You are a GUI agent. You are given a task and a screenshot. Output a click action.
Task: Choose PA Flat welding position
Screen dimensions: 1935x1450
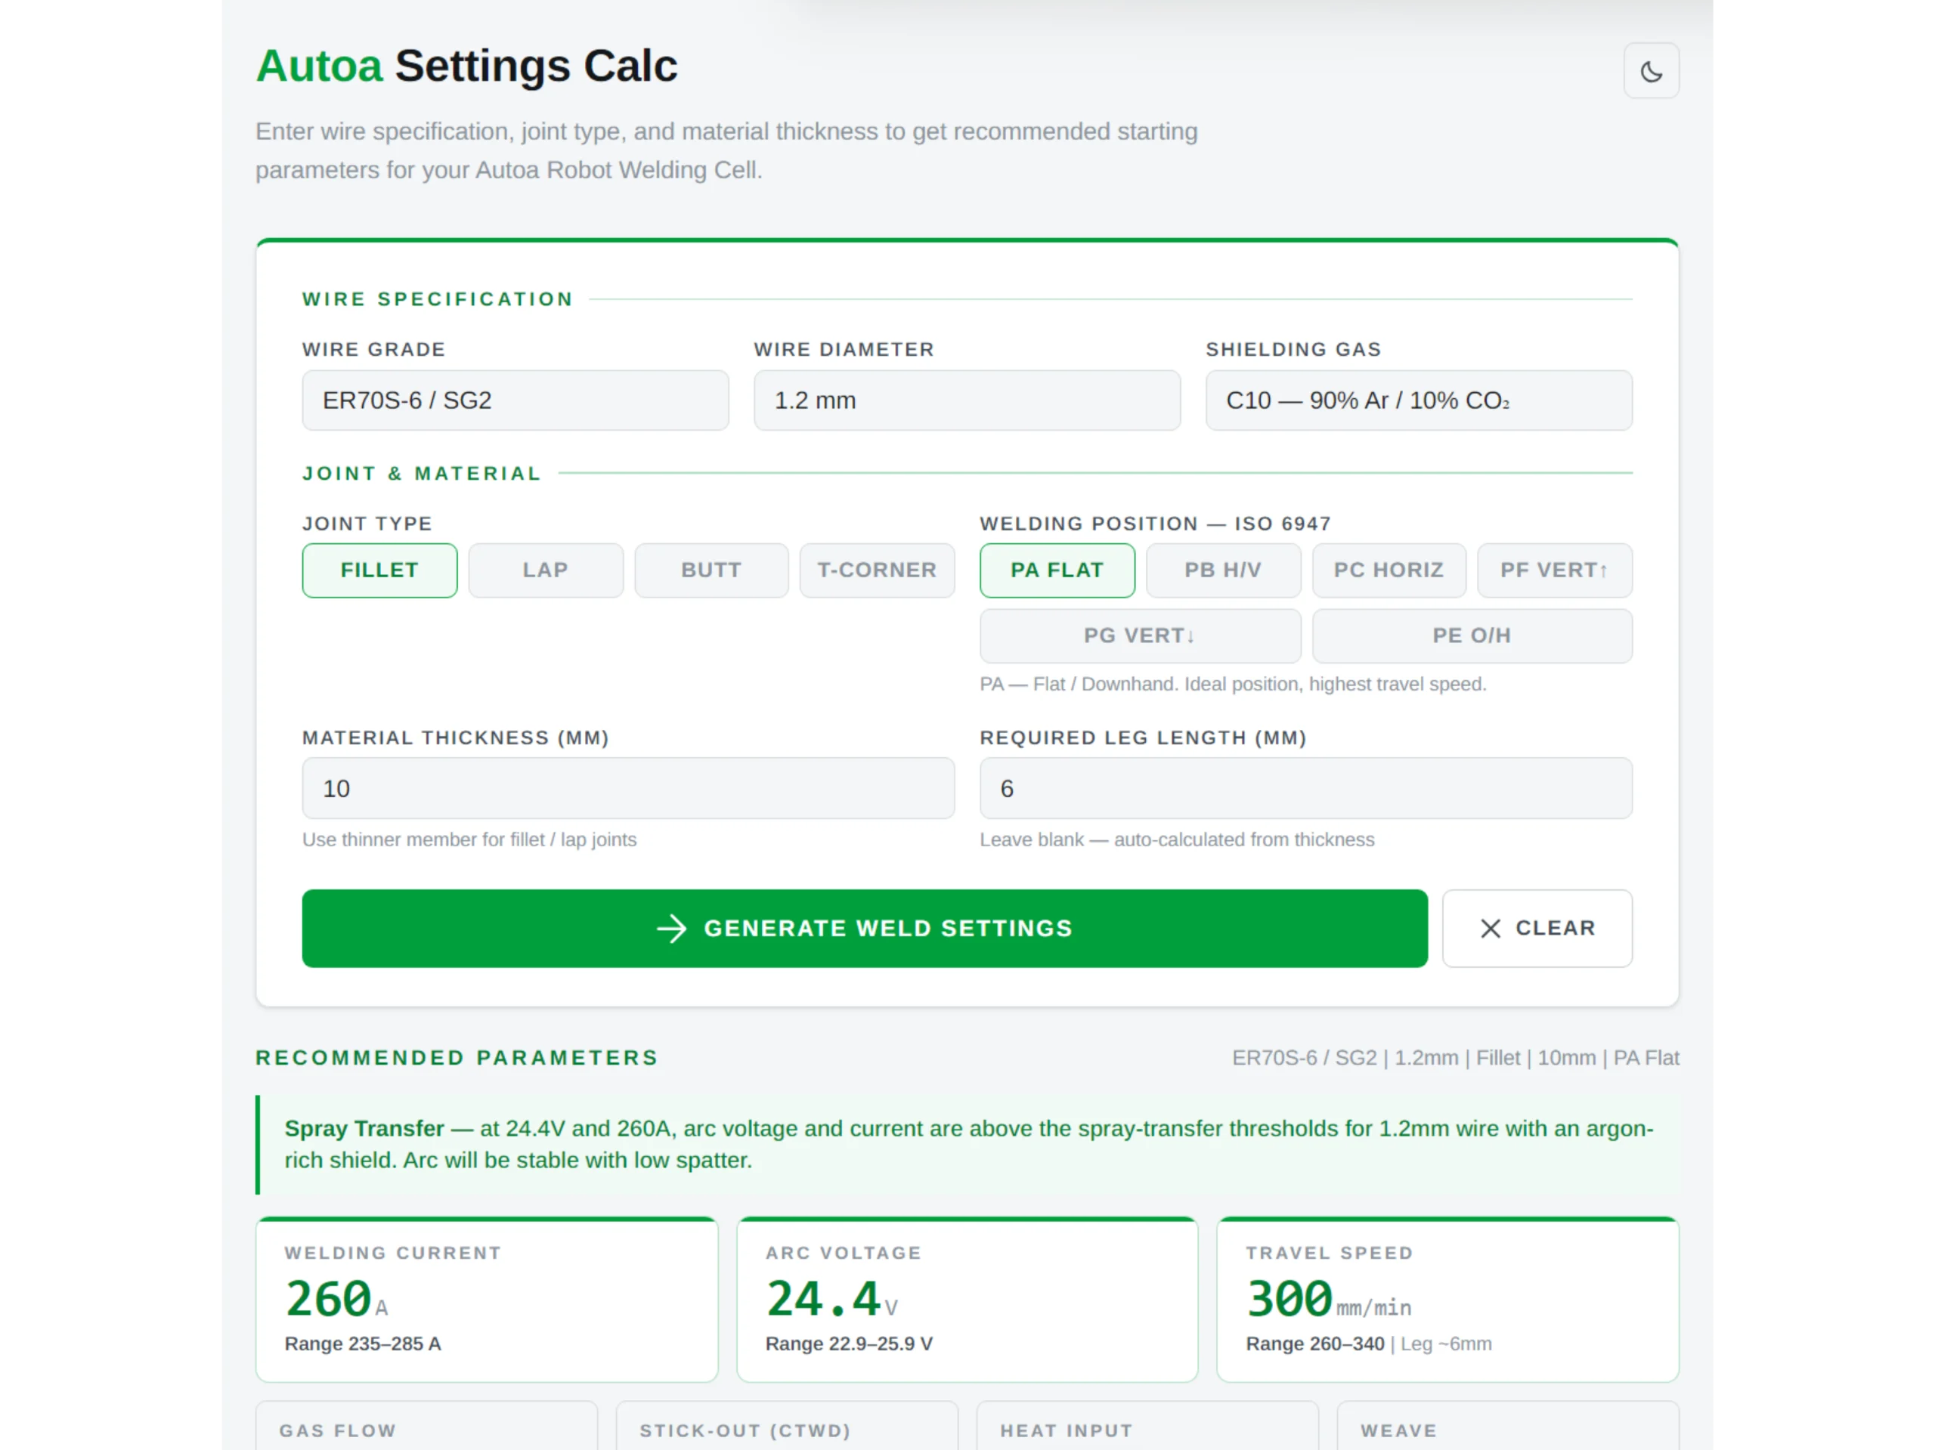tap(1057, 570)
